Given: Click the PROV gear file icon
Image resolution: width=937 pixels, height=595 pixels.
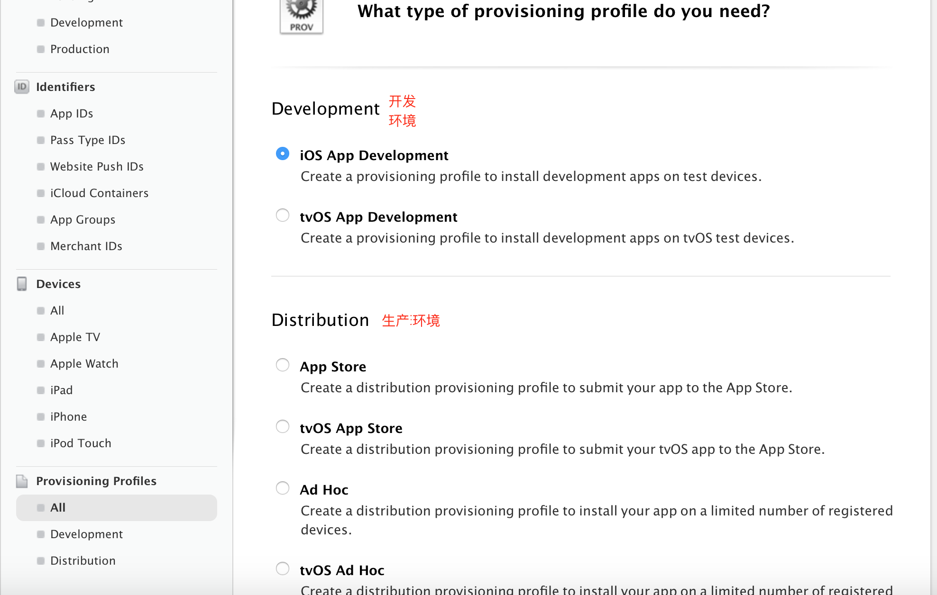Looking at the screenshot, I should 302,17.
